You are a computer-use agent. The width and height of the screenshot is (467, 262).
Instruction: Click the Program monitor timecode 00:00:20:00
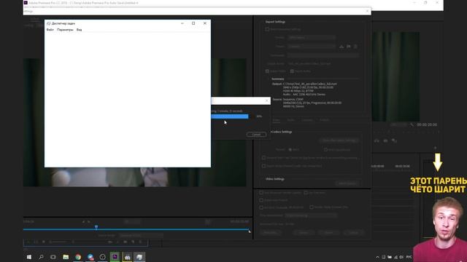coord(427,124)
